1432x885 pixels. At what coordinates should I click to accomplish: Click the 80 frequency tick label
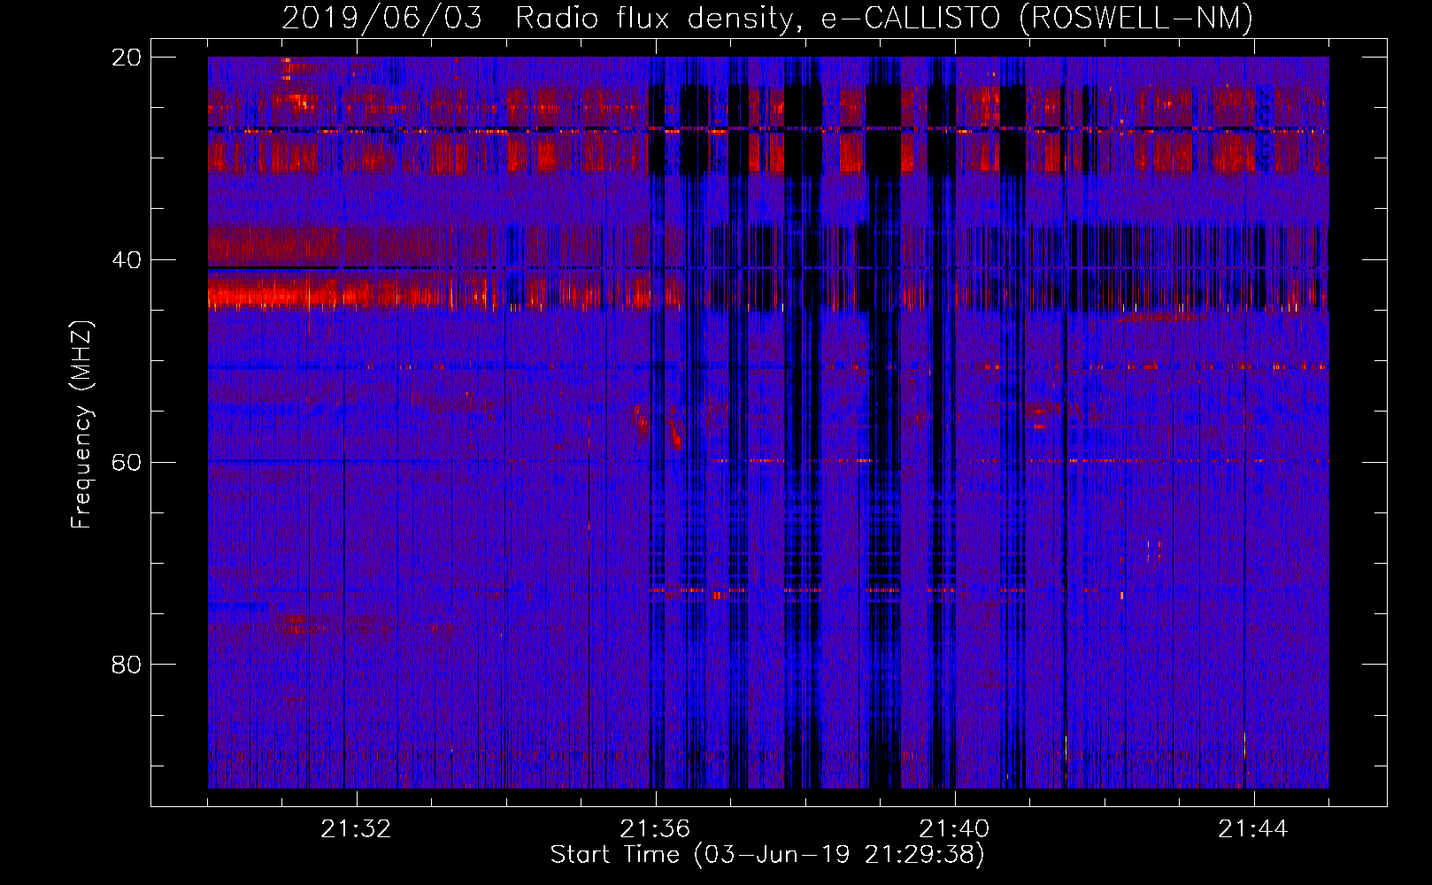coord(127,665)
